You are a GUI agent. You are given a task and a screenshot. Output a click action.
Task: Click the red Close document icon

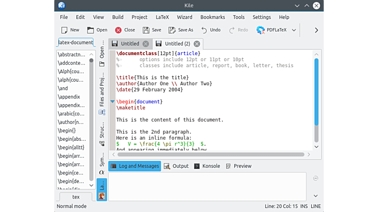tap(118, 30)
